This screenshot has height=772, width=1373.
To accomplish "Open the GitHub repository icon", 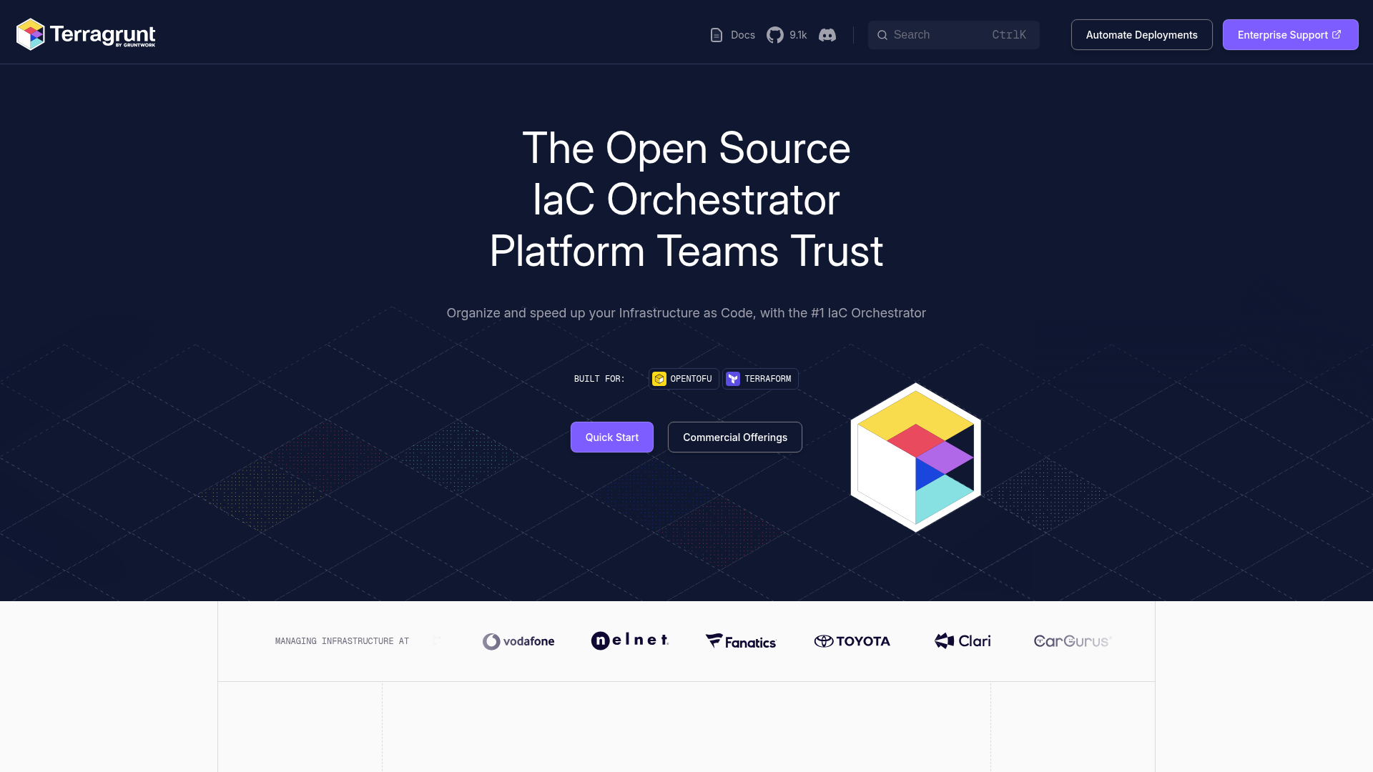I will coord(775,34).
